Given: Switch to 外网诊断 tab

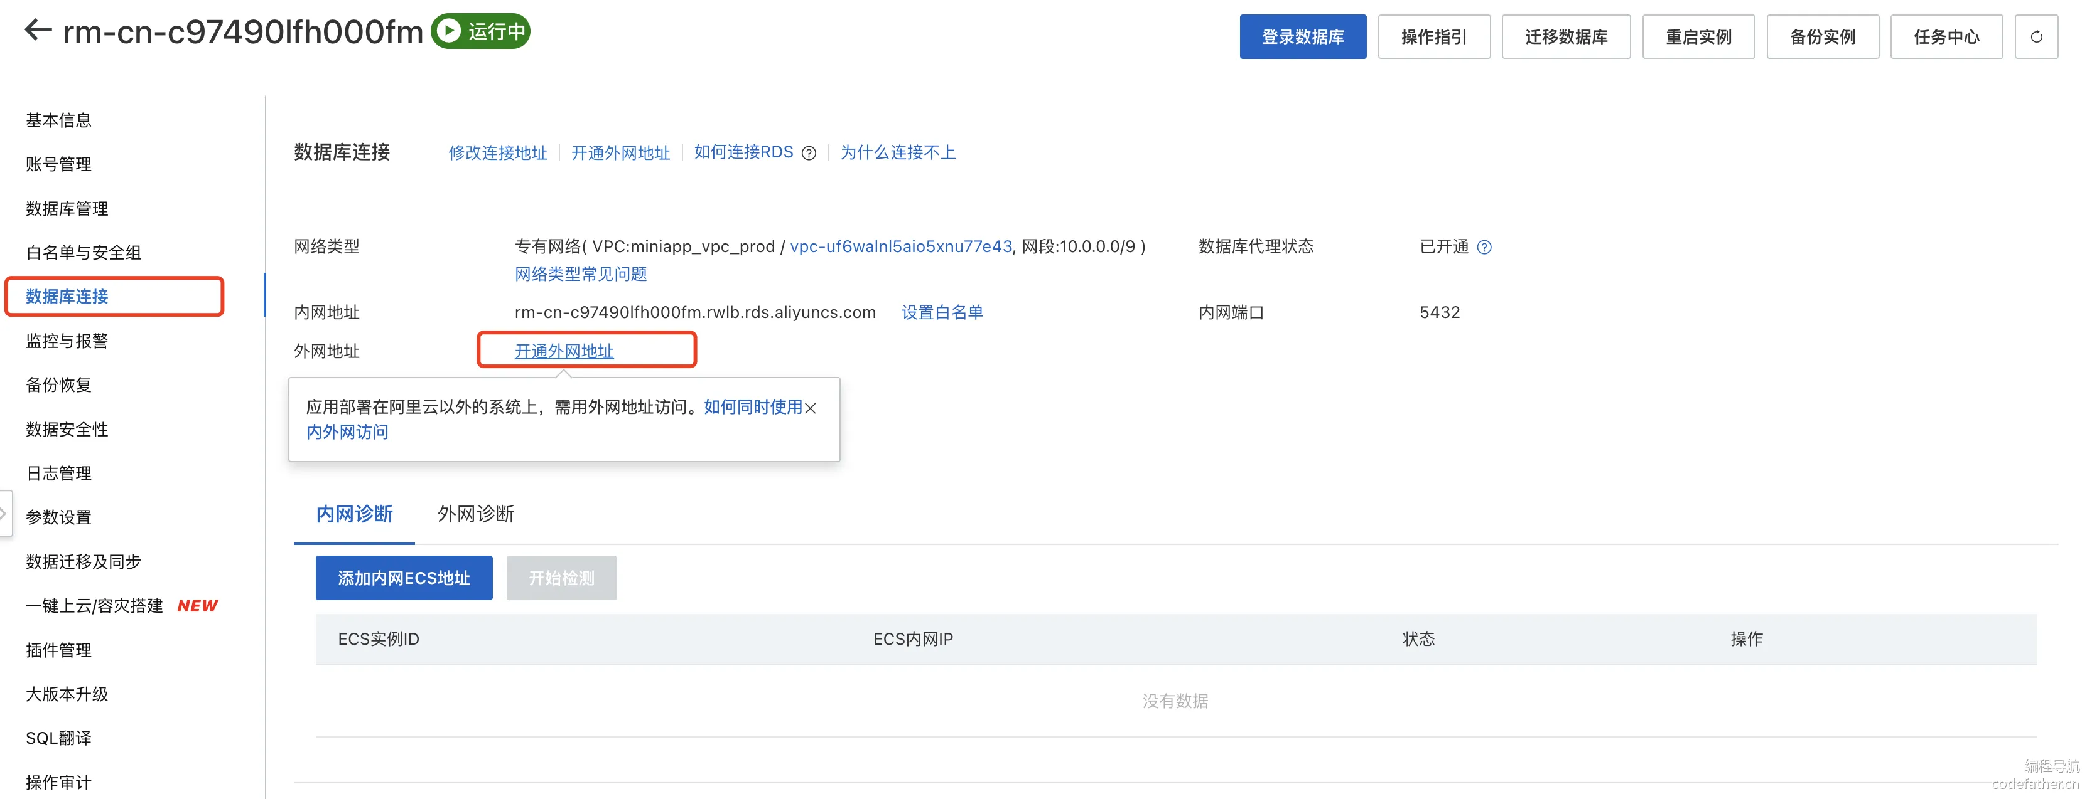Looking at the screenshot, I should click(475, 514).
